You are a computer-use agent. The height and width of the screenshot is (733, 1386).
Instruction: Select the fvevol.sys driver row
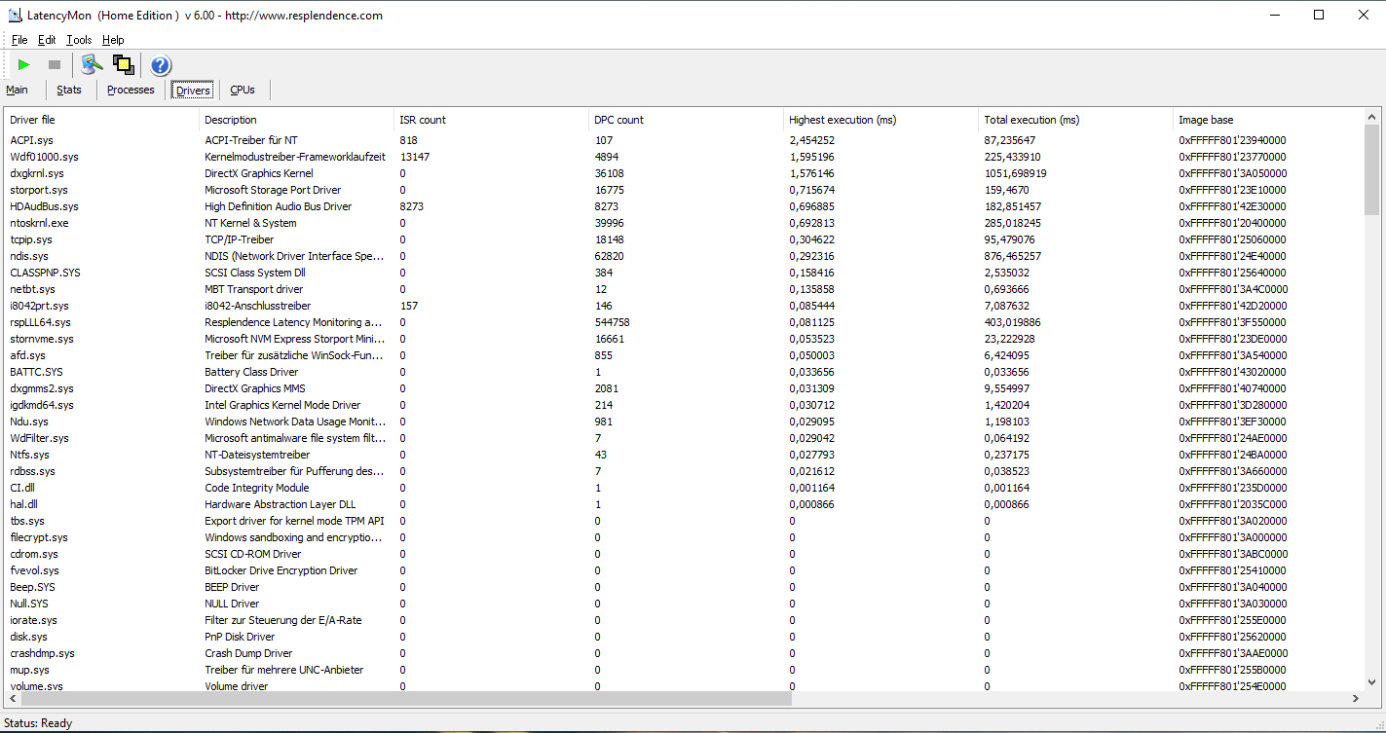point(684,570)
